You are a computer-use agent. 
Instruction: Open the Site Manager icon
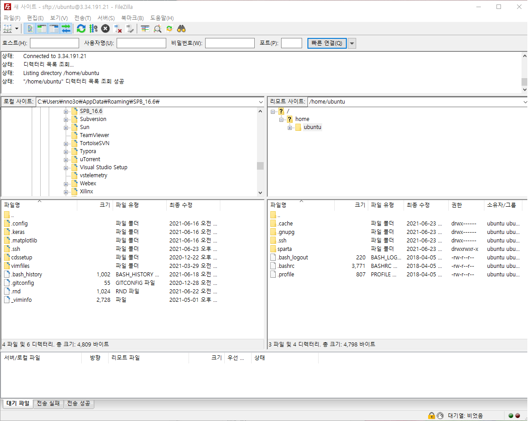coord(8,29)
